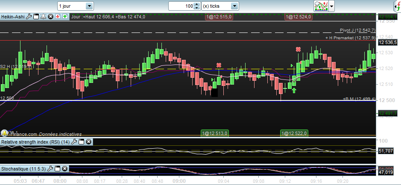Click red cross exit marker near 09:14
401x185 pixels.
pyautogui.click(x=298, y=50)
